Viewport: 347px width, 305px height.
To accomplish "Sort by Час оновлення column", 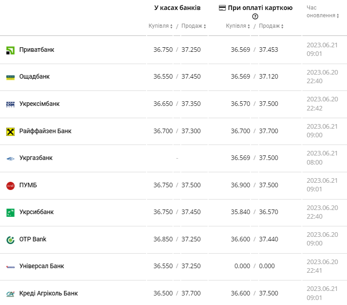I will [323, 11].
